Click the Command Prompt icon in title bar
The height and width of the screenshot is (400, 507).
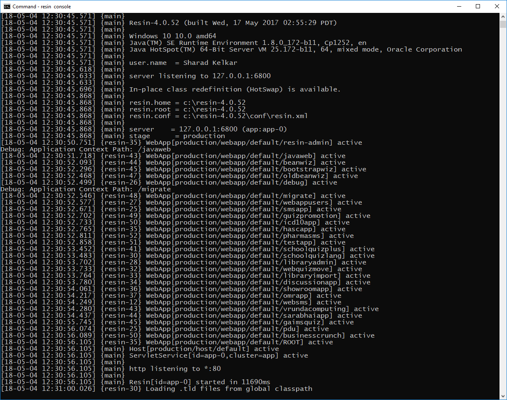click(x=7, y=7)
